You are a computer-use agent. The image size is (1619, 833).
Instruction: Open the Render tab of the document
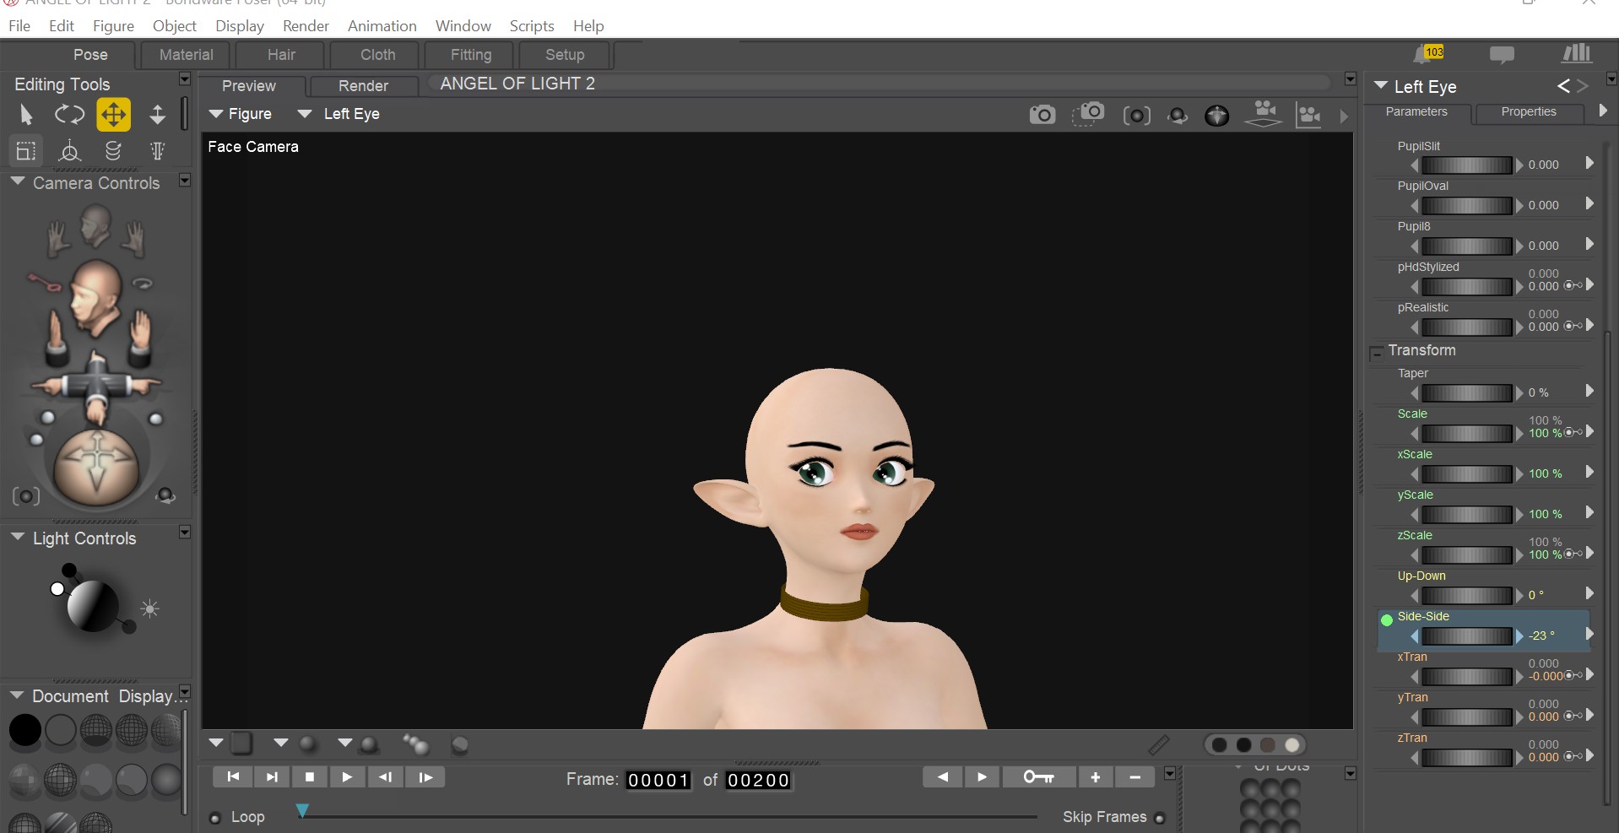pos(363,86)
